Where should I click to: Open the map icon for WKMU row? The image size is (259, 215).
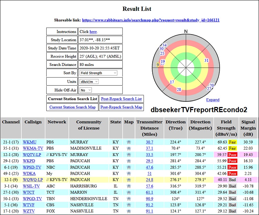(129, 142)
